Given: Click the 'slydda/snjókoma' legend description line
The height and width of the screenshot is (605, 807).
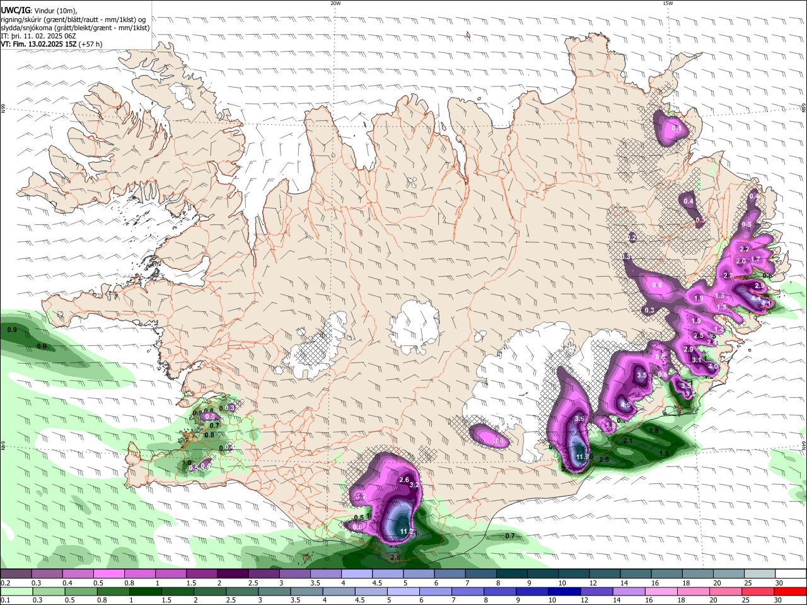Looking at the screenshot, I should [75, 28].
